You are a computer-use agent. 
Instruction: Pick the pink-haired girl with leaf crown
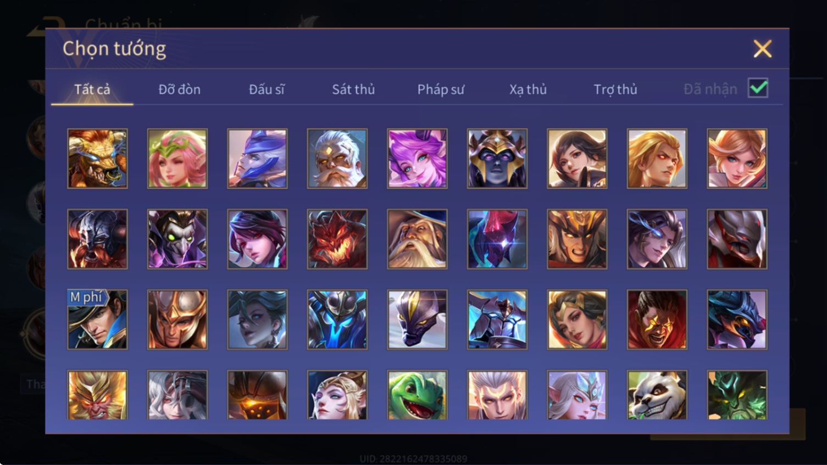click(177, 159)
